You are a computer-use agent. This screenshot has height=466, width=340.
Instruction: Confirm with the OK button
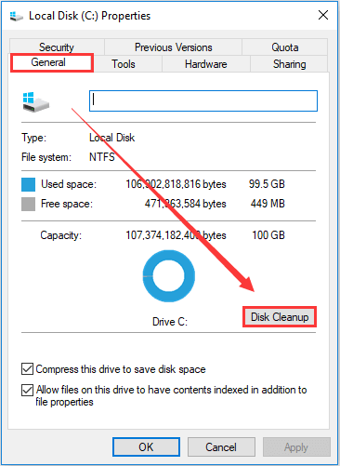point(146,446)
